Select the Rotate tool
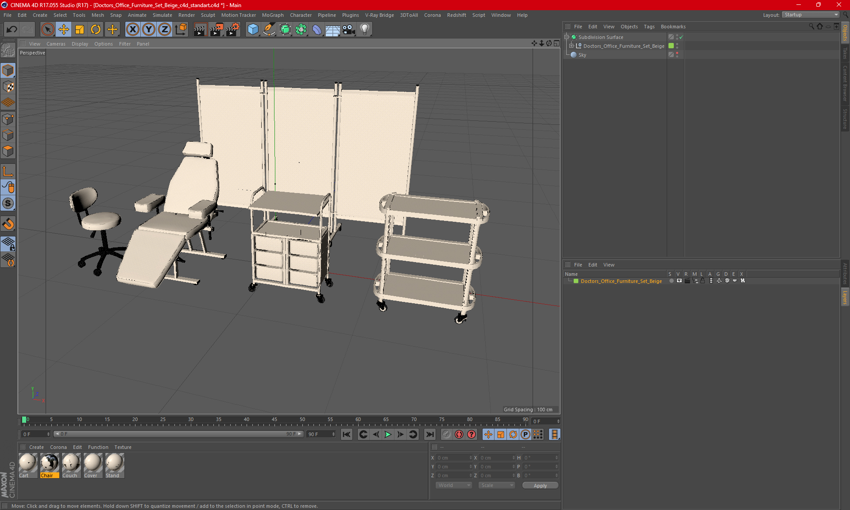The height and width of the screenshot is (510, 850). tap(96, 29)
